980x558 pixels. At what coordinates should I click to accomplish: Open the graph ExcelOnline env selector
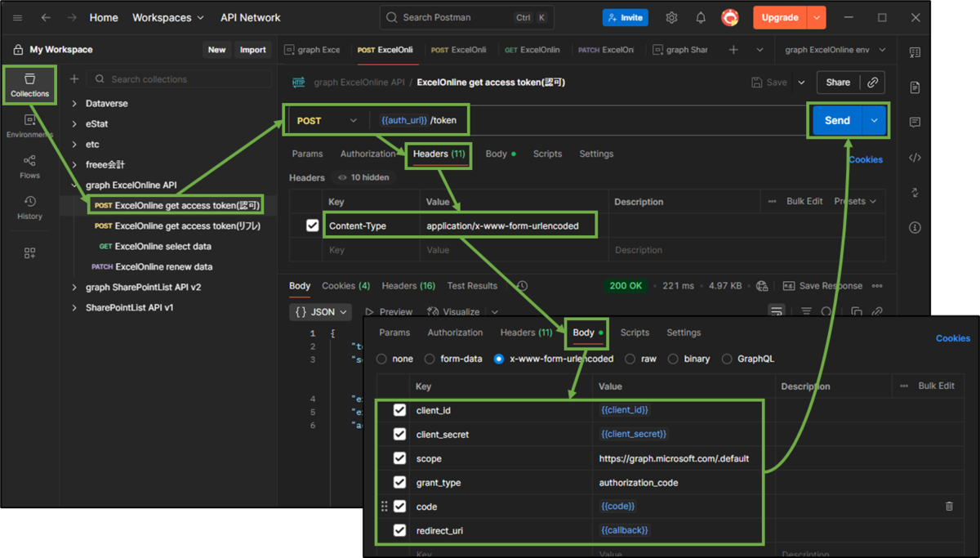(835, 50)
